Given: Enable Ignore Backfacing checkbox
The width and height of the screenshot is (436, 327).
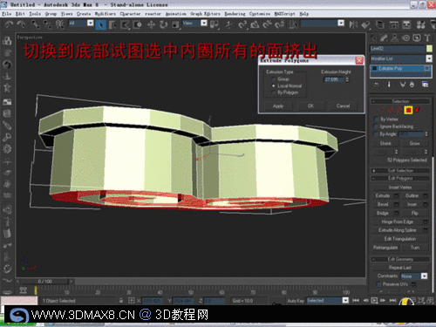Looking at the screenshot, I should click(377, 126).
